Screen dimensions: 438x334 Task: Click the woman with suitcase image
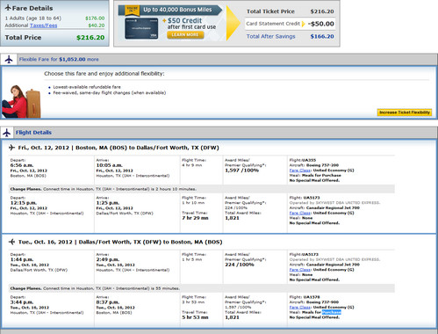21,101
